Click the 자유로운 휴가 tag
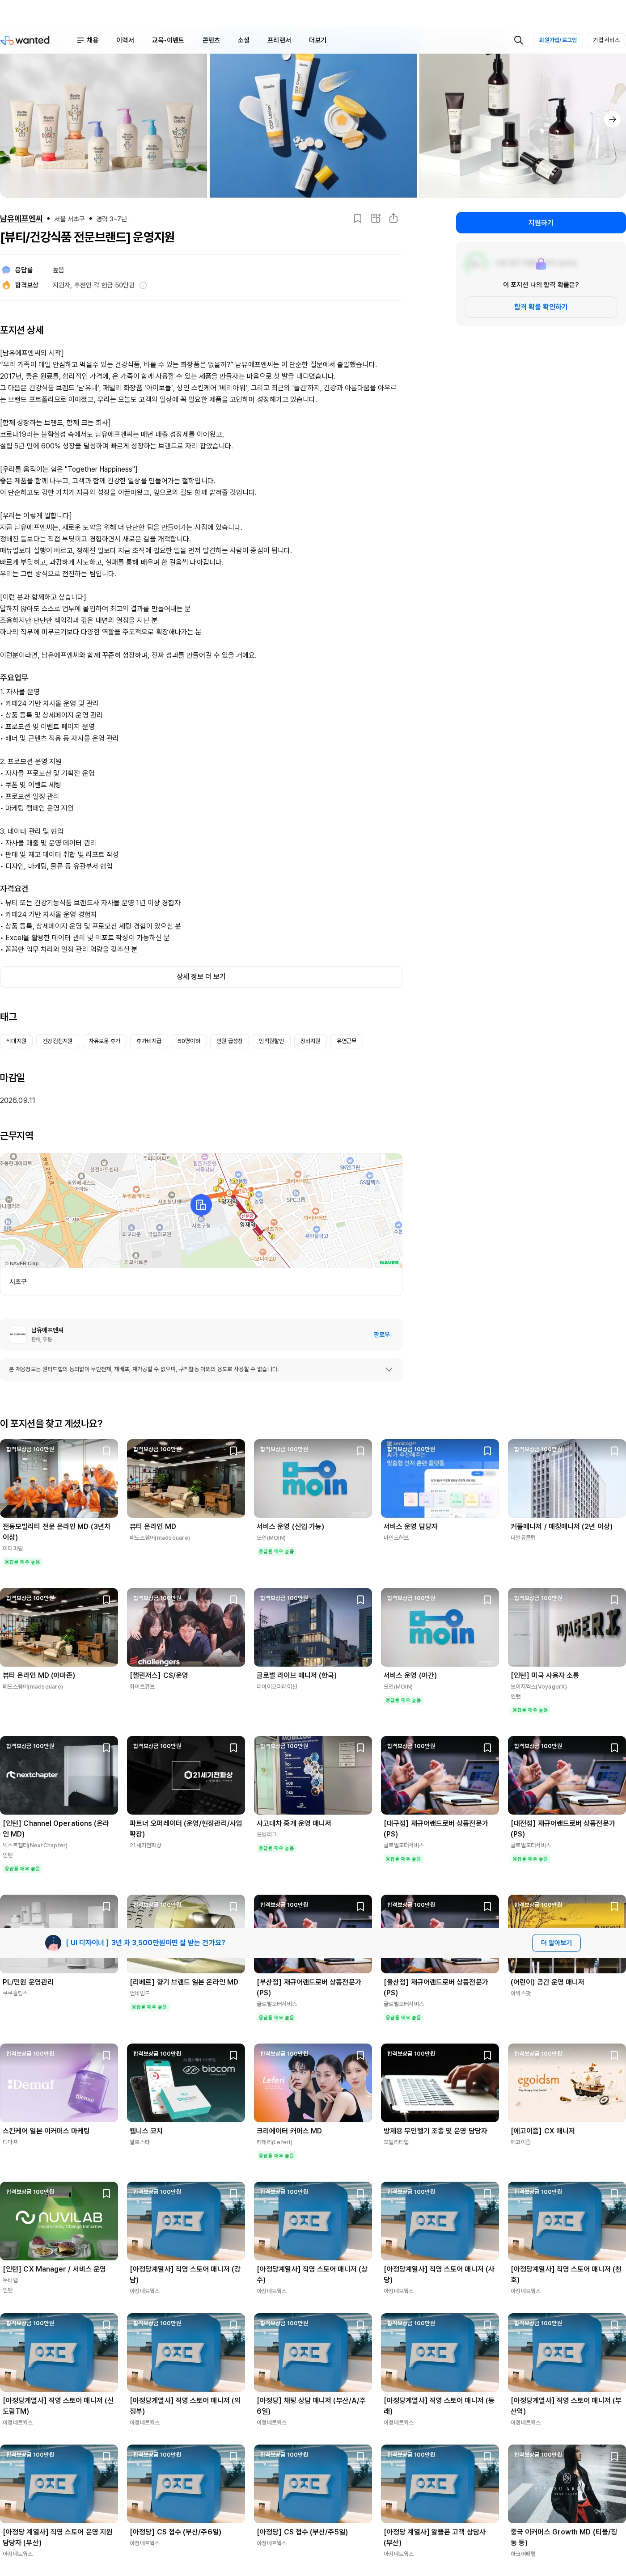The height and width of the screenshot is (2576, 626). (104, 1041)
